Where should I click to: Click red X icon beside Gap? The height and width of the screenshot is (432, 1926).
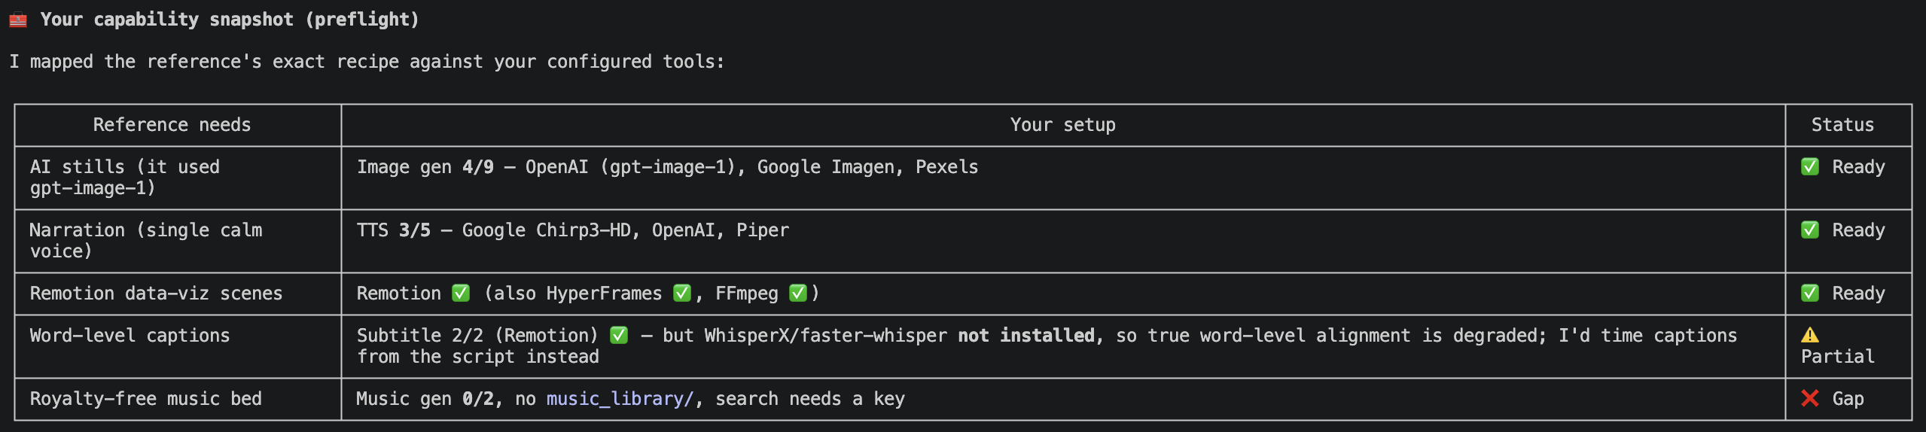click(1810, 398)
